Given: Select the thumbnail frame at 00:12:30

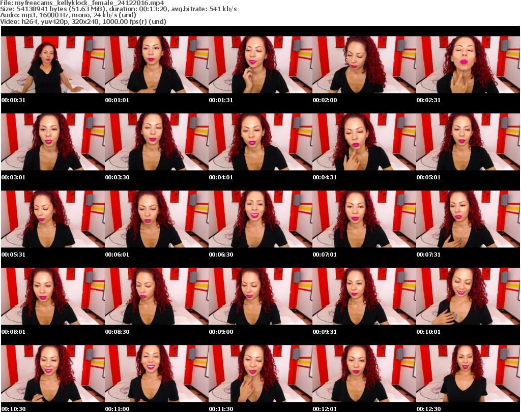Looking at the screenshot, I should [468, 374].
